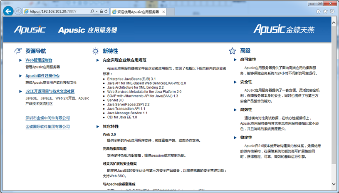This screenshot has width=339, height=193.
Task: Click the 新特性 heading
Action: [110, 51]
